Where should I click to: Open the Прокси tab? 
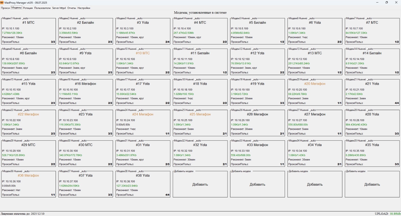[x=5, y=8]
